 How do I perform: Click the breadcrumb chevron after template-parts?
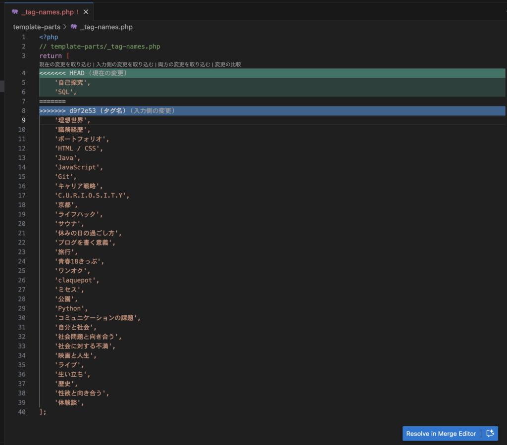[x=65, y=27]
